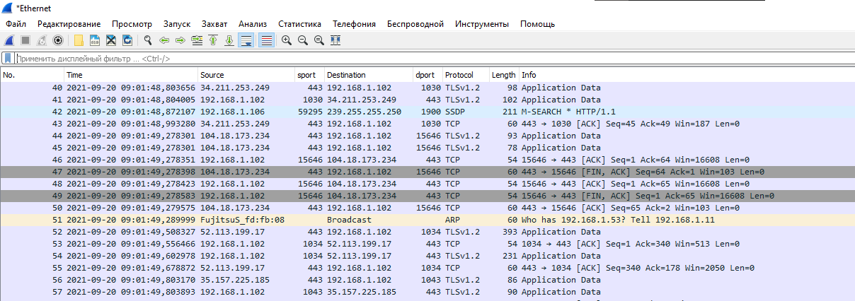Select packet 57 to 35.157.225.185
The width and height of the screenshot is (855, 301).
(x=427, y=292)
